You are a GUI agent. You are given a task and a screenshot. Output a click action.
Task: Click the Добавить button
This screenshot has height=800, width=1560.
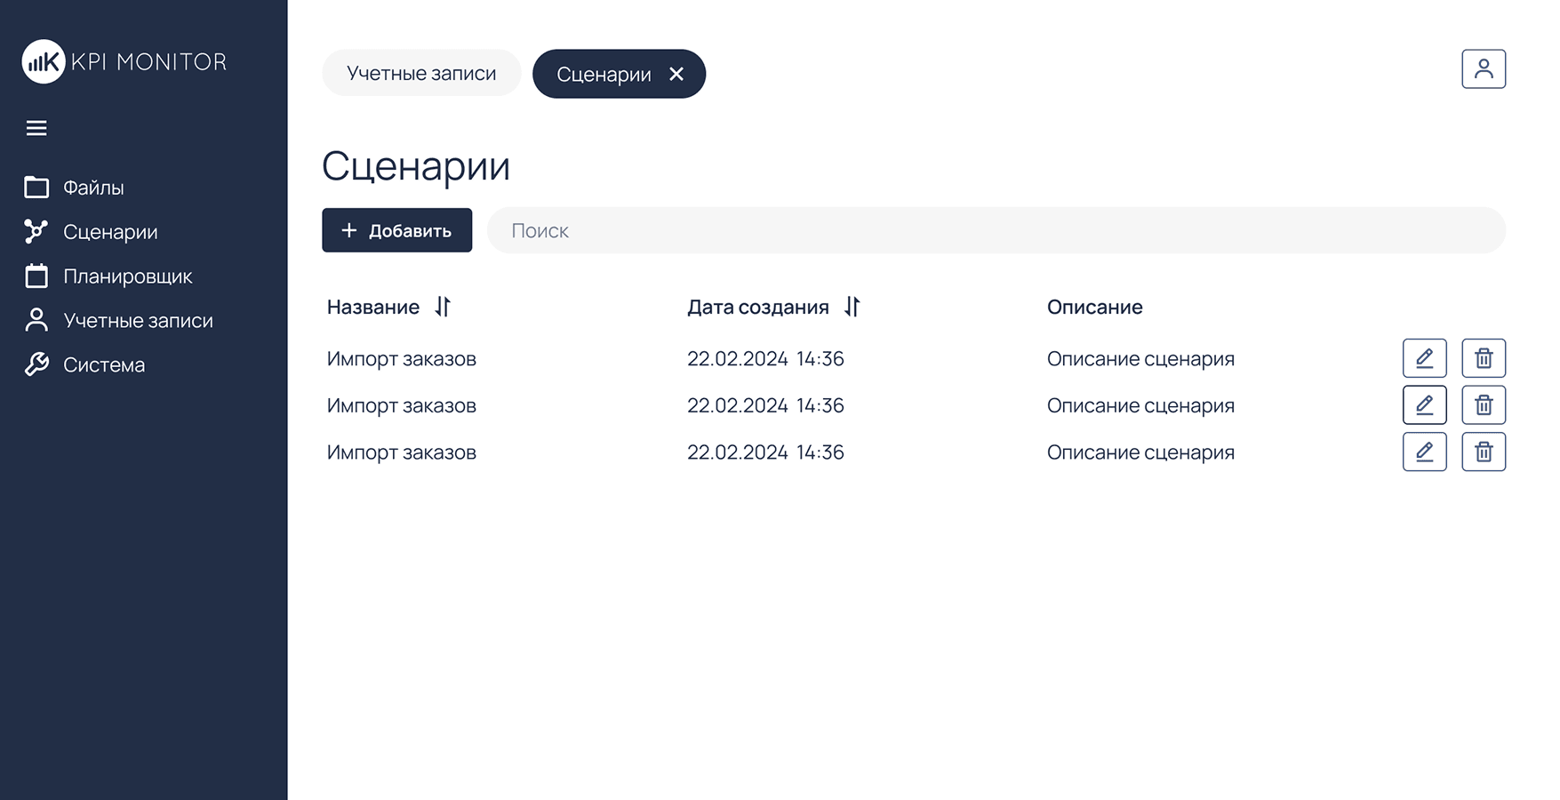(396, 230)
